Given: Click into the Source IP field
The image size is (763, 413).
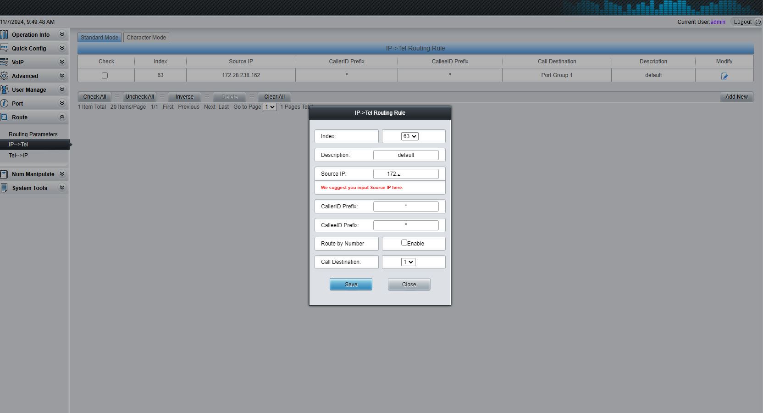Looking at the screenshot, I should pyautogui.click(x=406, y=174).
